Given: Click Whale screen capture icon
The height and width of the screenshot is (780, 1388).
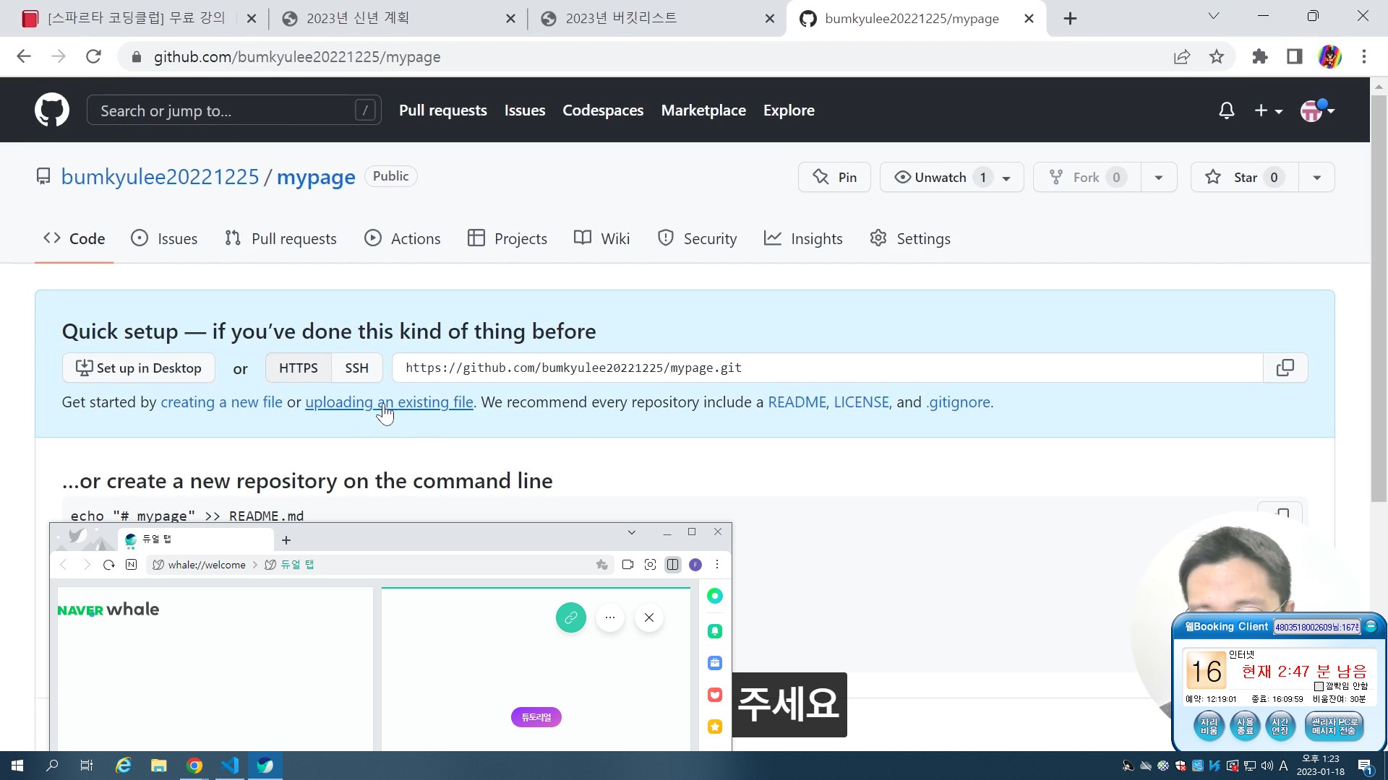Looking at the screenshot, I should (x=650, y=565).
